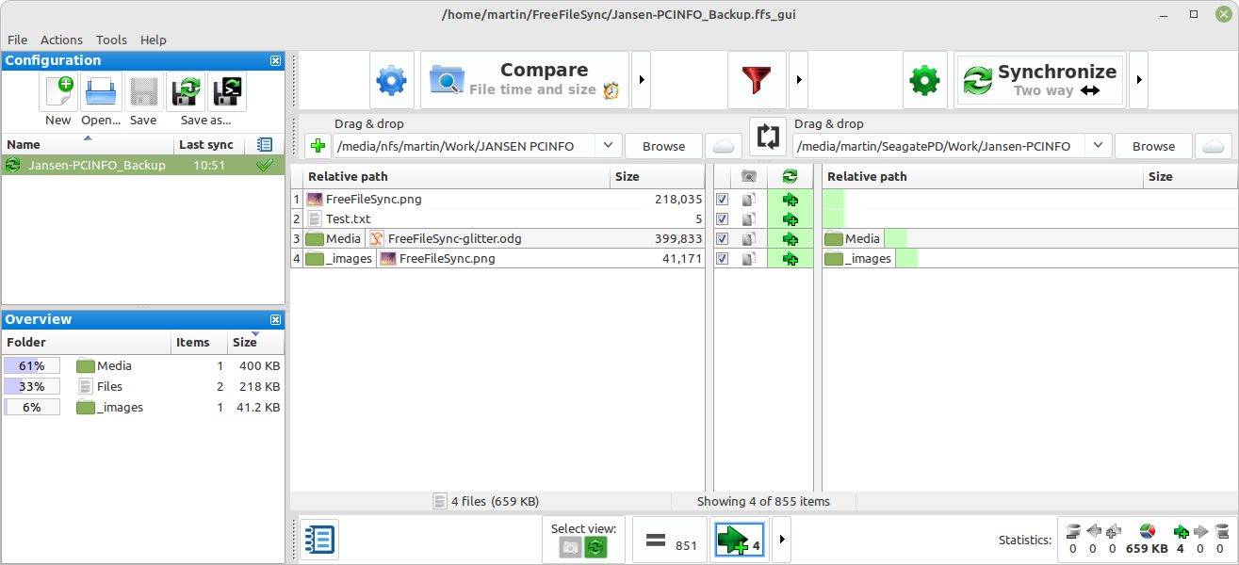This screenshot has height=565, width=1239.
Task: Click the Compare button
Action: [525, 80]
